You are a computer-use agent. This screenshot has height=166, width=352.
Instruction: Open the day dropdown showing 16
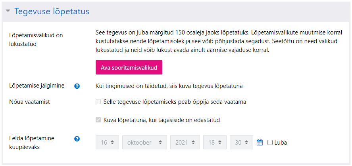[107, 142]
